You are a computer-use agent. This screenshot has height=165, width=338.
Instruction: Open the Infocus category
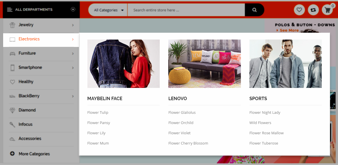tap(25, 124)
